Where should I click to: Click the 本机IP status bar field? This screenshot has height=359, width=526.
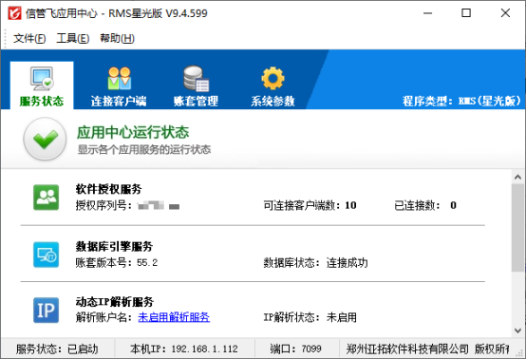(184, 349)
